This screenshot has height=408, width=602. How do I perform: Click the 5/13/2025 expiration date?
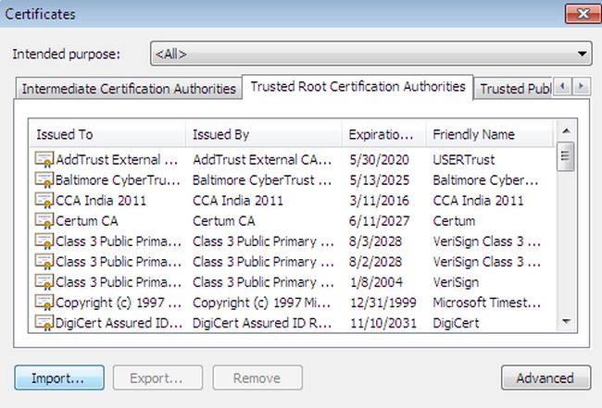[x=380, y=179]
